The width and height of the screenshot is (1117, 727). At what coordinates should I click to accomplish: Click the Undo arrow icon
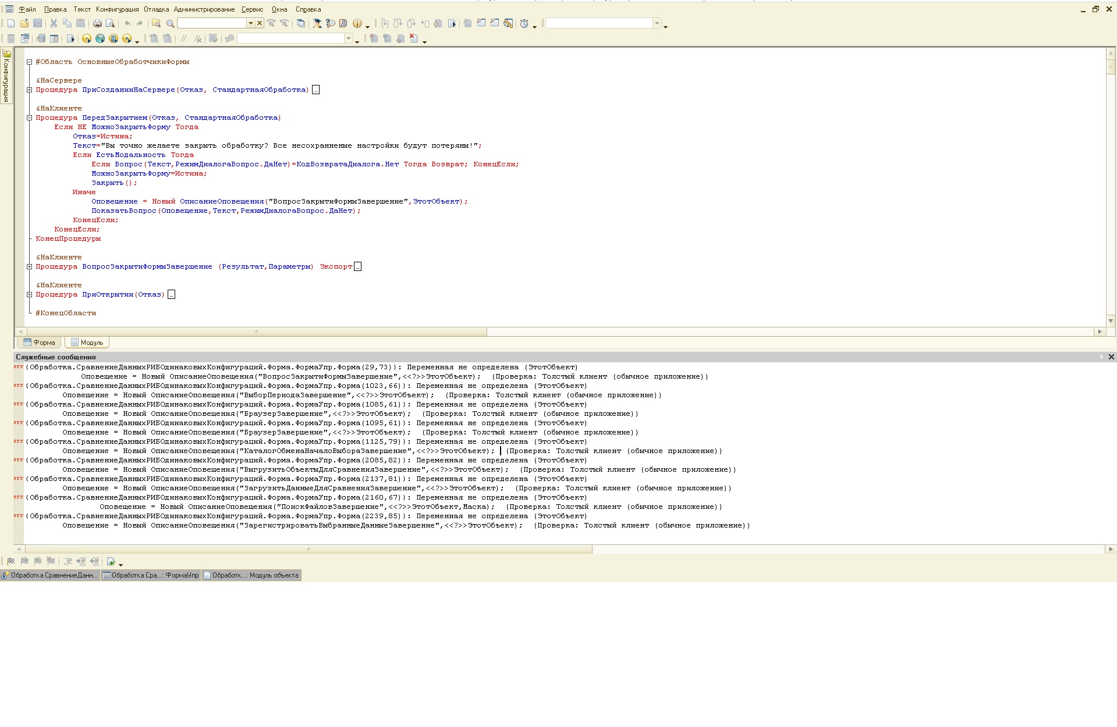tap(127, 23)
